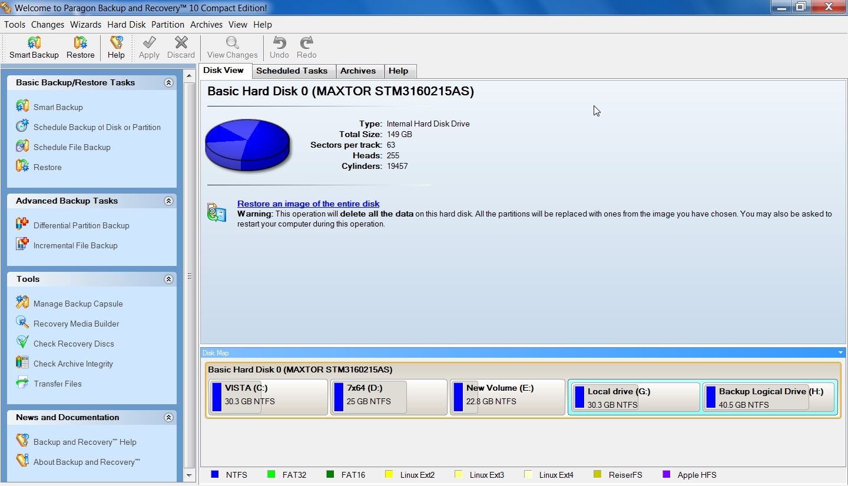The image size is (848, 486).
Task: Click the About Backup and Recovery icon
Action: [x=22, y=461]
